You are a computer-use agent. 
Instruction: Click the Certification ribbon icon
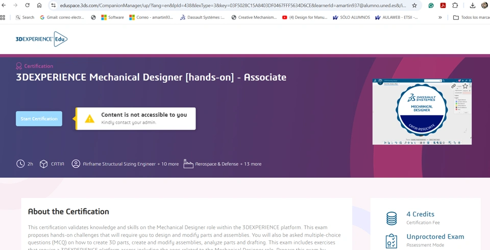[x=19, y=66]
